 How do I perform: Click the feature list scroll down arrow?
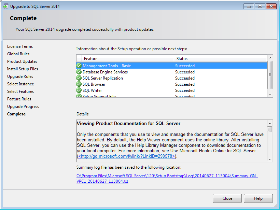pos(270,95)
